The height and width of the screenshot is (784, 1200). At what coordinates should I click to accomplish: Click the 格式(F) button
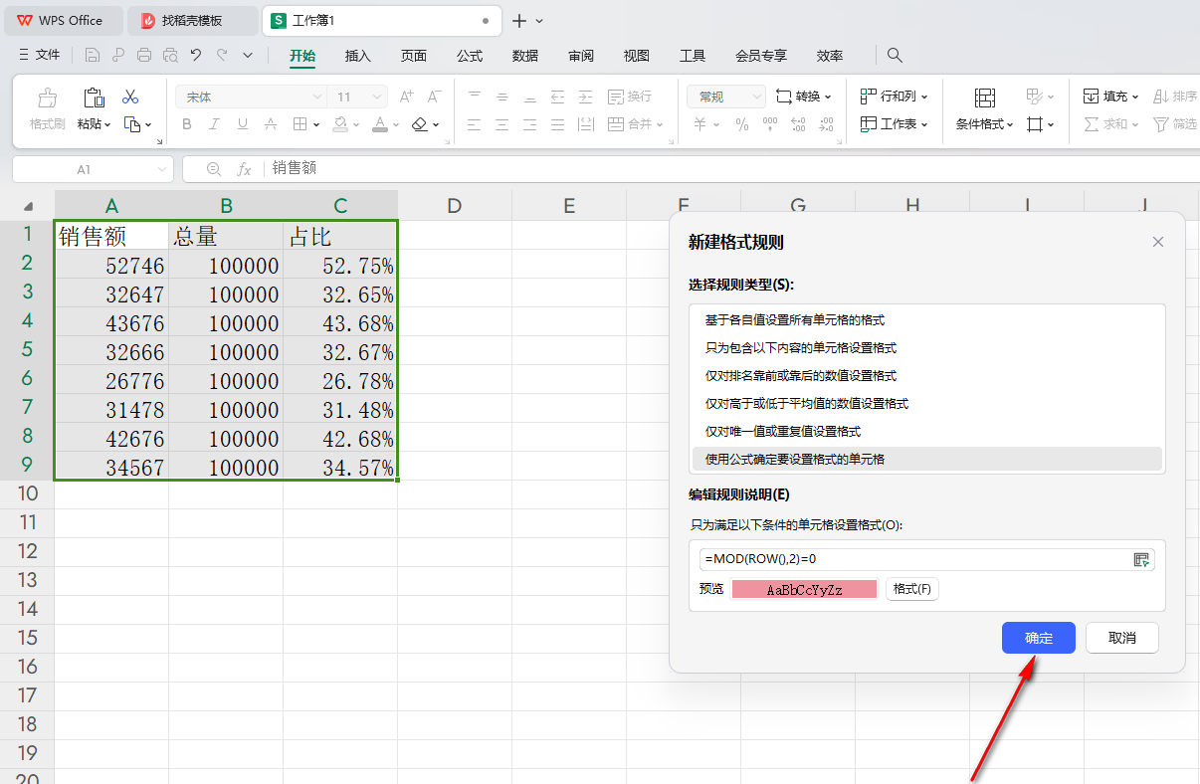(912, 589)
